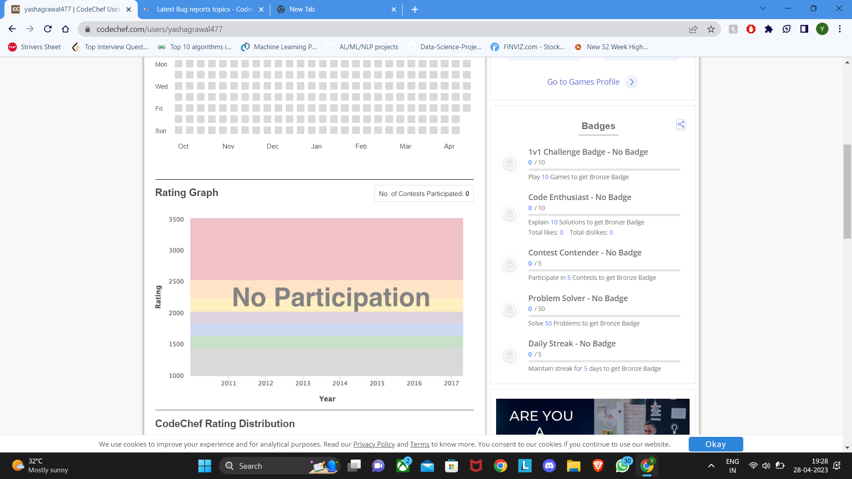852x479 pixels.
Task: Click the 1v1 Challenge Badge lock icon
Action: (x=509, y=163)
